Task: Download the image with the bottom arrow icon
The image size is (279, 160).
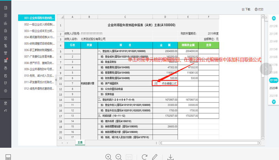Action: click(170, 157)
